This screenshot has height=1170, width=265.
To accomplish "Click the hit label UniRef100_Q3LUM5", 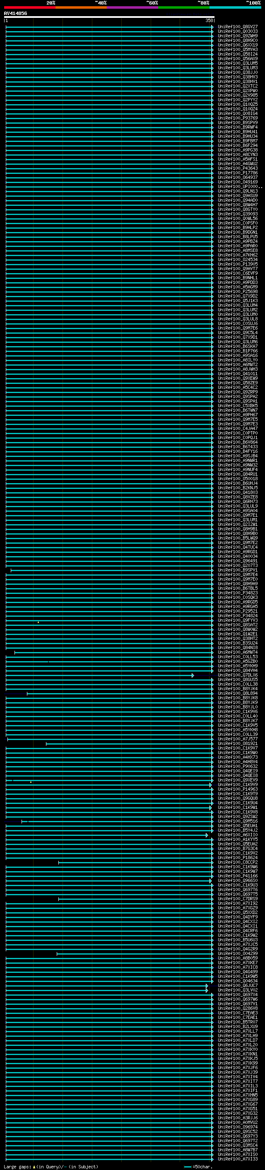I will [x=238, y=63].
